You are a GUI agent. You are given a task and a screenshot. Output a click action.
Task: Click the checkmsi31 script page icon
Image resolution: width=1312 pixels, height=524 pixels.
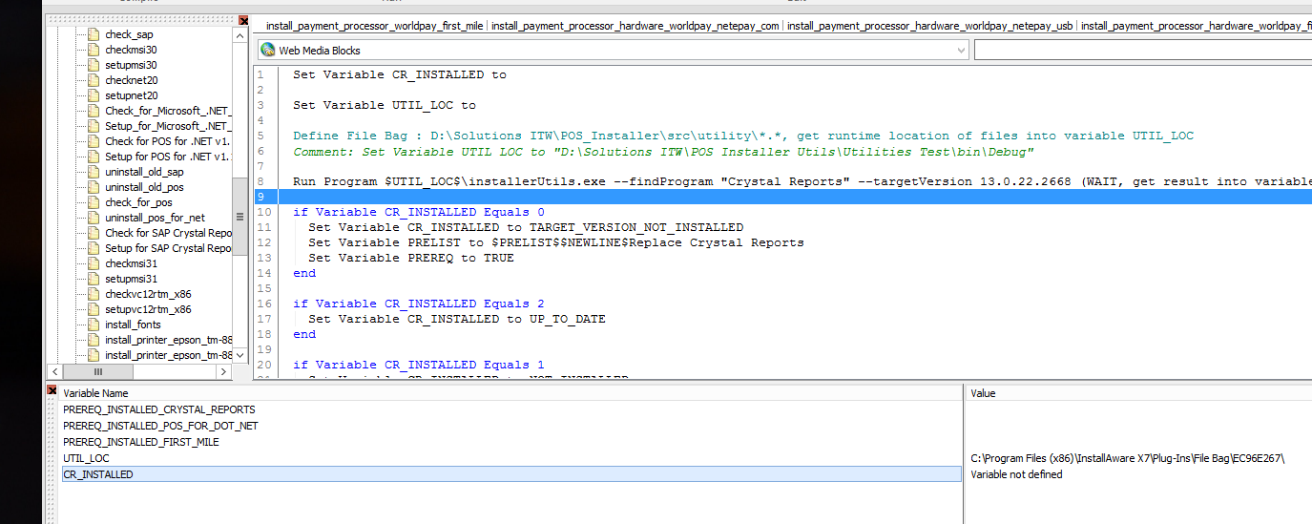(93, 263)
